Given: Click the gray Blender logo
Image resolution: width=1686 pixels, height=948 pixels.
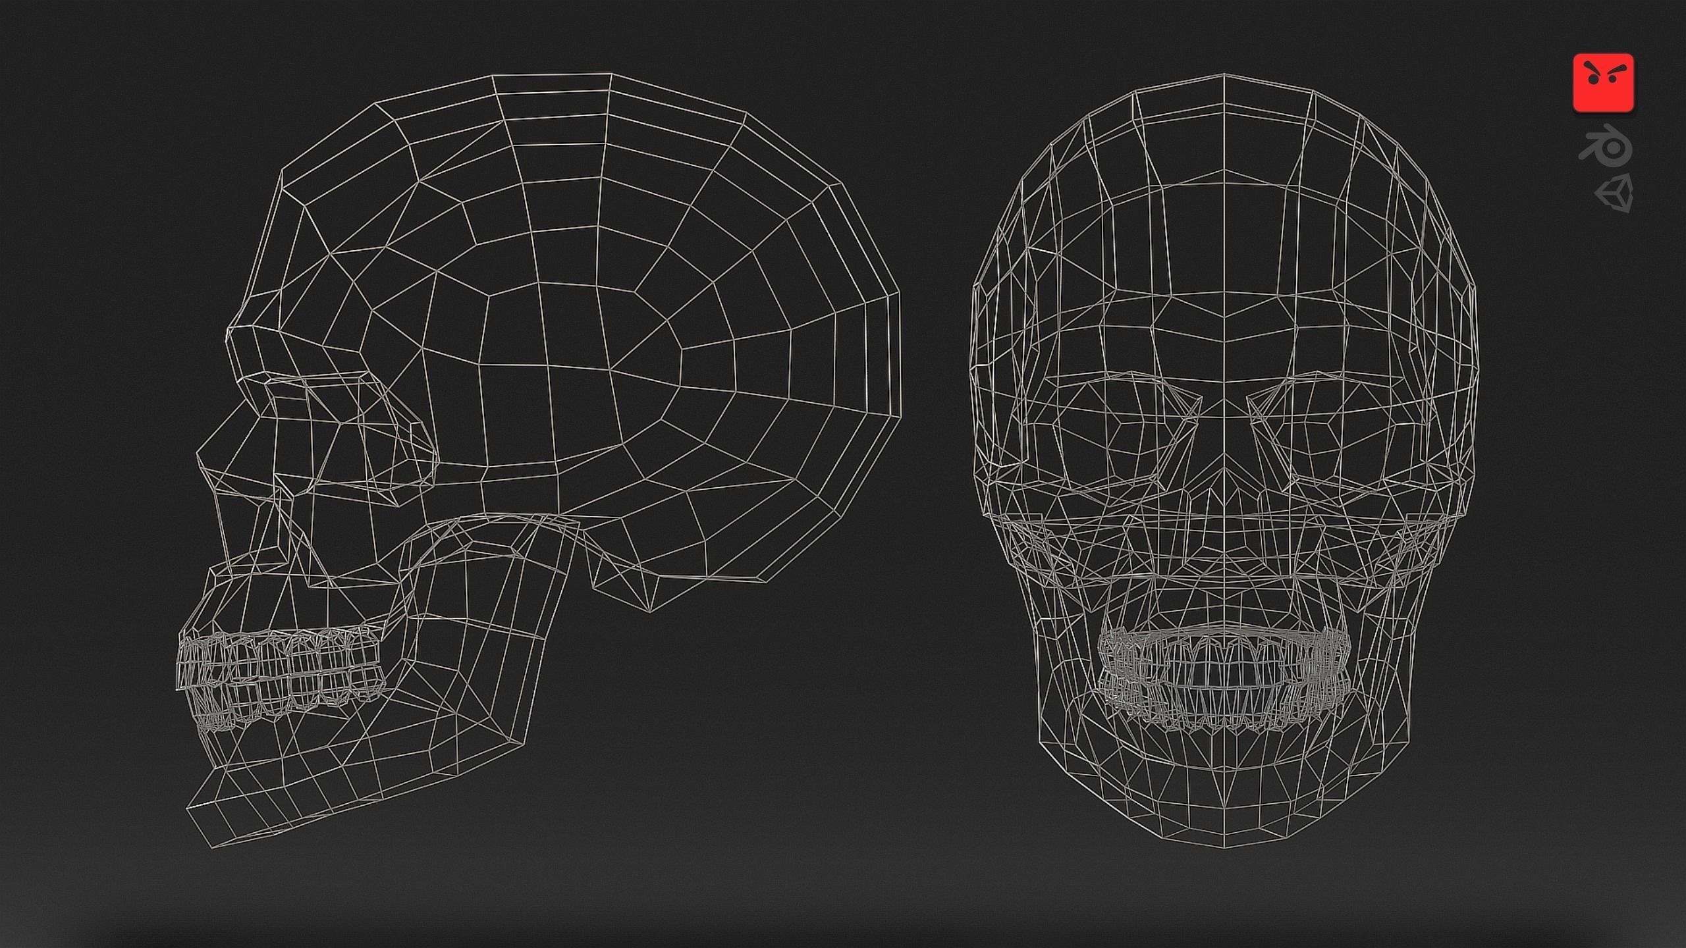Looking at the screenshot, I should pos(1606,145).
